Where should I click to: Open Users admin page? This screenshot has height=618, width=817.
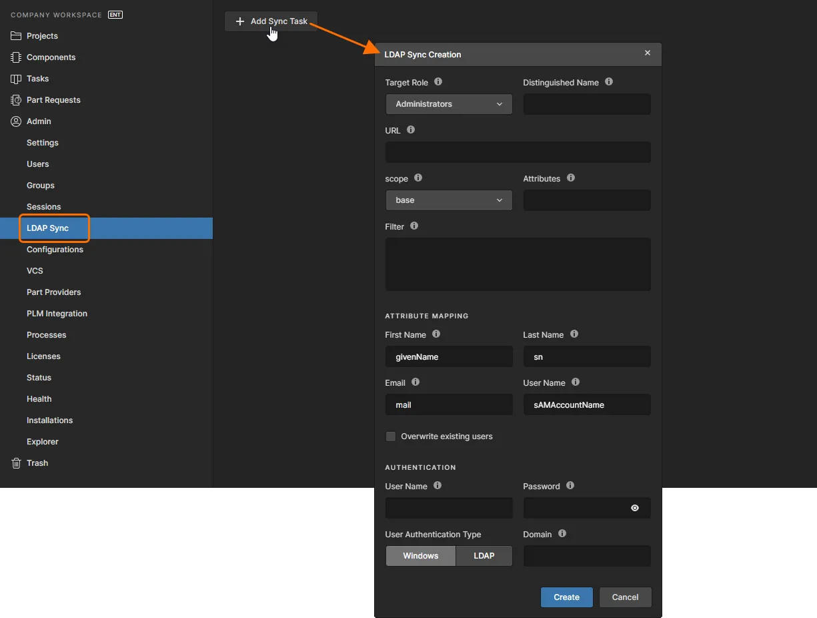37,164
